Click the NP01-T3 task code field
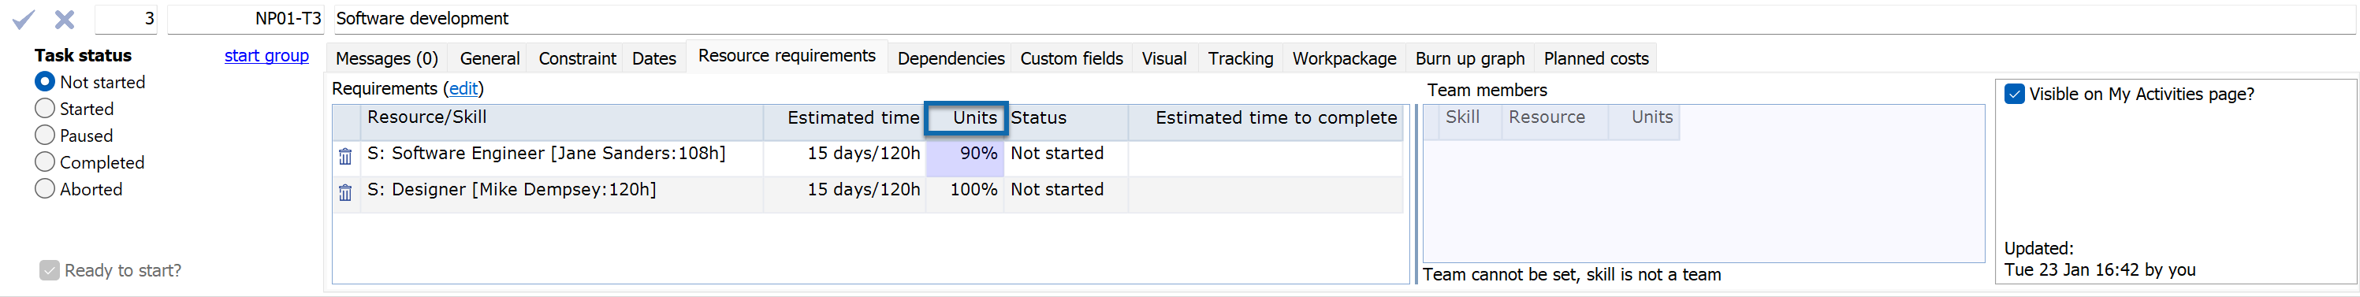The image size is (2360, 297). (245, 18)
